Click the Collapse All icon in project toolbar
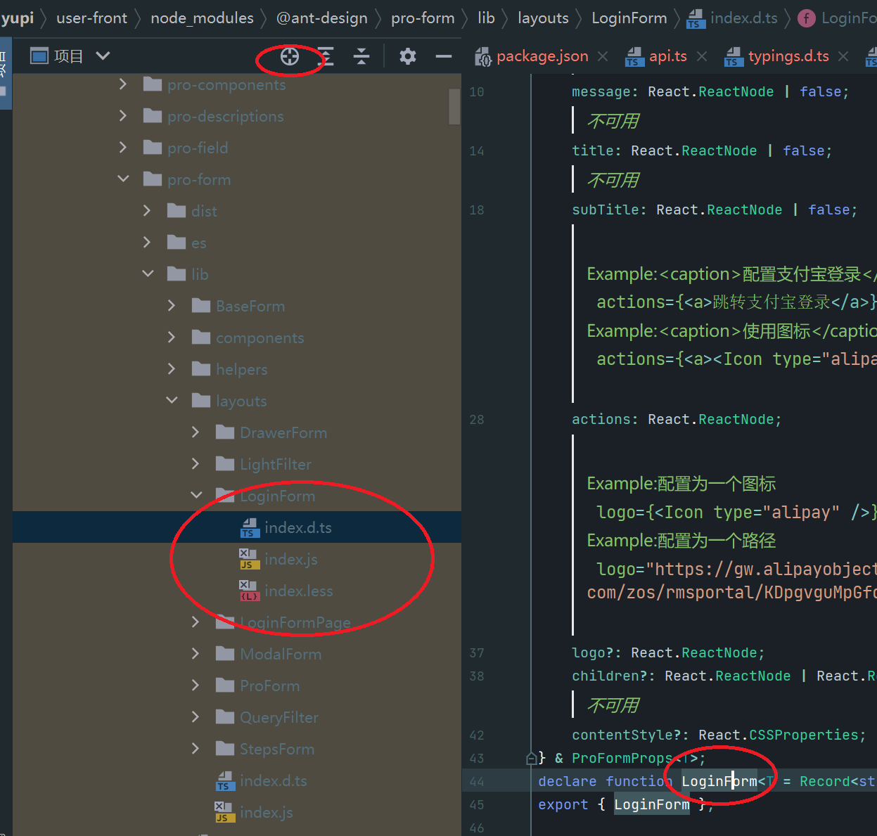This screenshot has width=877, height=836. 361,56
